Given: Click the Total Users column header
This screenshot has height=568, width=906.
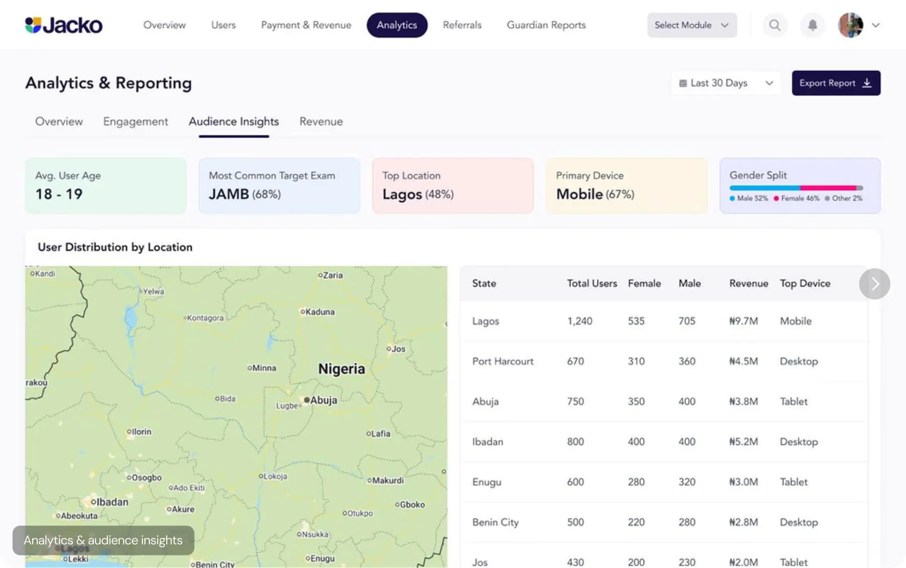Looking at the screenshot, I should [592, 284].
